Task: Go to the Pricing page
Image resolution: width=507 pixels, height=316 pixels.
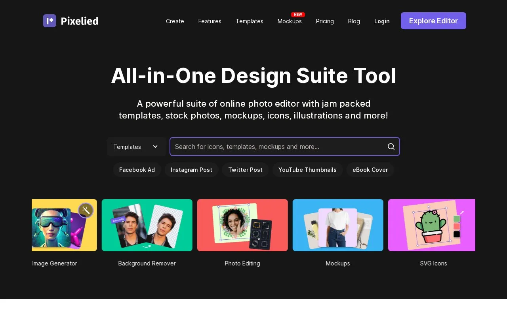Action: click(325, 21)
